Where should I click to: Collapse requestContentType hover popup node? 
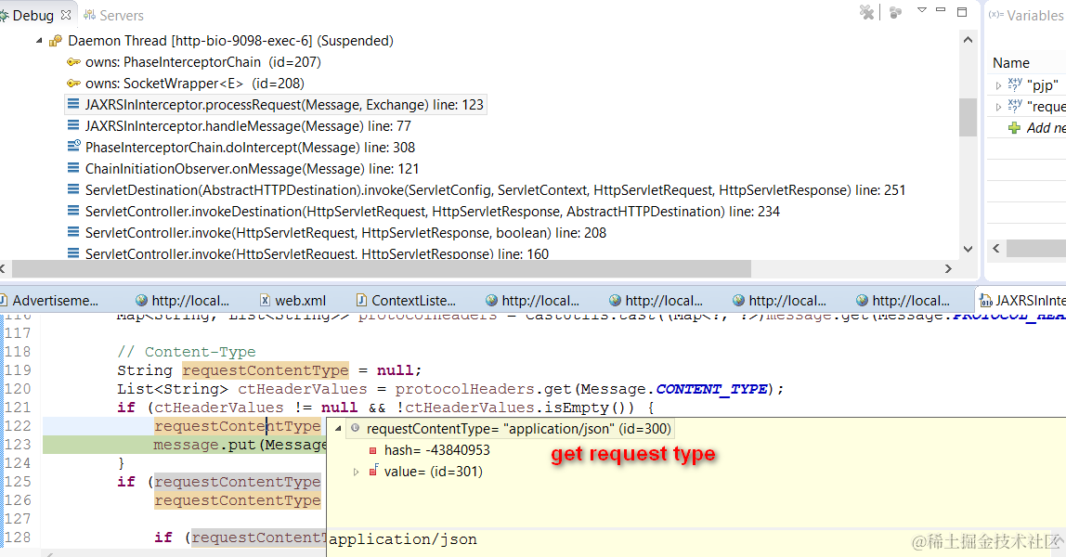click(x=338, y=429)
